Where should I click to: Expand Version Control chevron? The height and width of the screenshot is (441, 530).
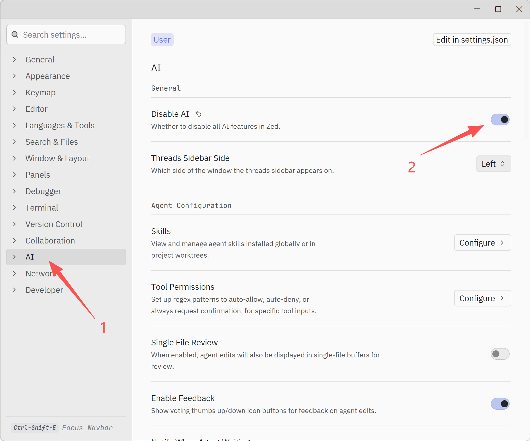(15, 224)
